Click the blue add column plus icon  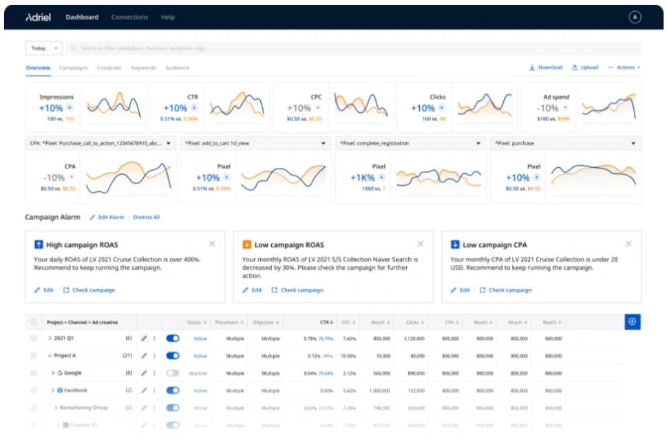click(x=633, y=322)
